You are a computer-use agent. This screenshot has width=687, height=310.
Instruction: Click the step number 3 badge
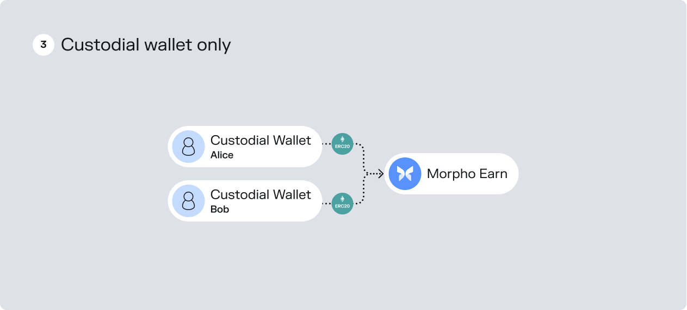(x=44, y=45)
